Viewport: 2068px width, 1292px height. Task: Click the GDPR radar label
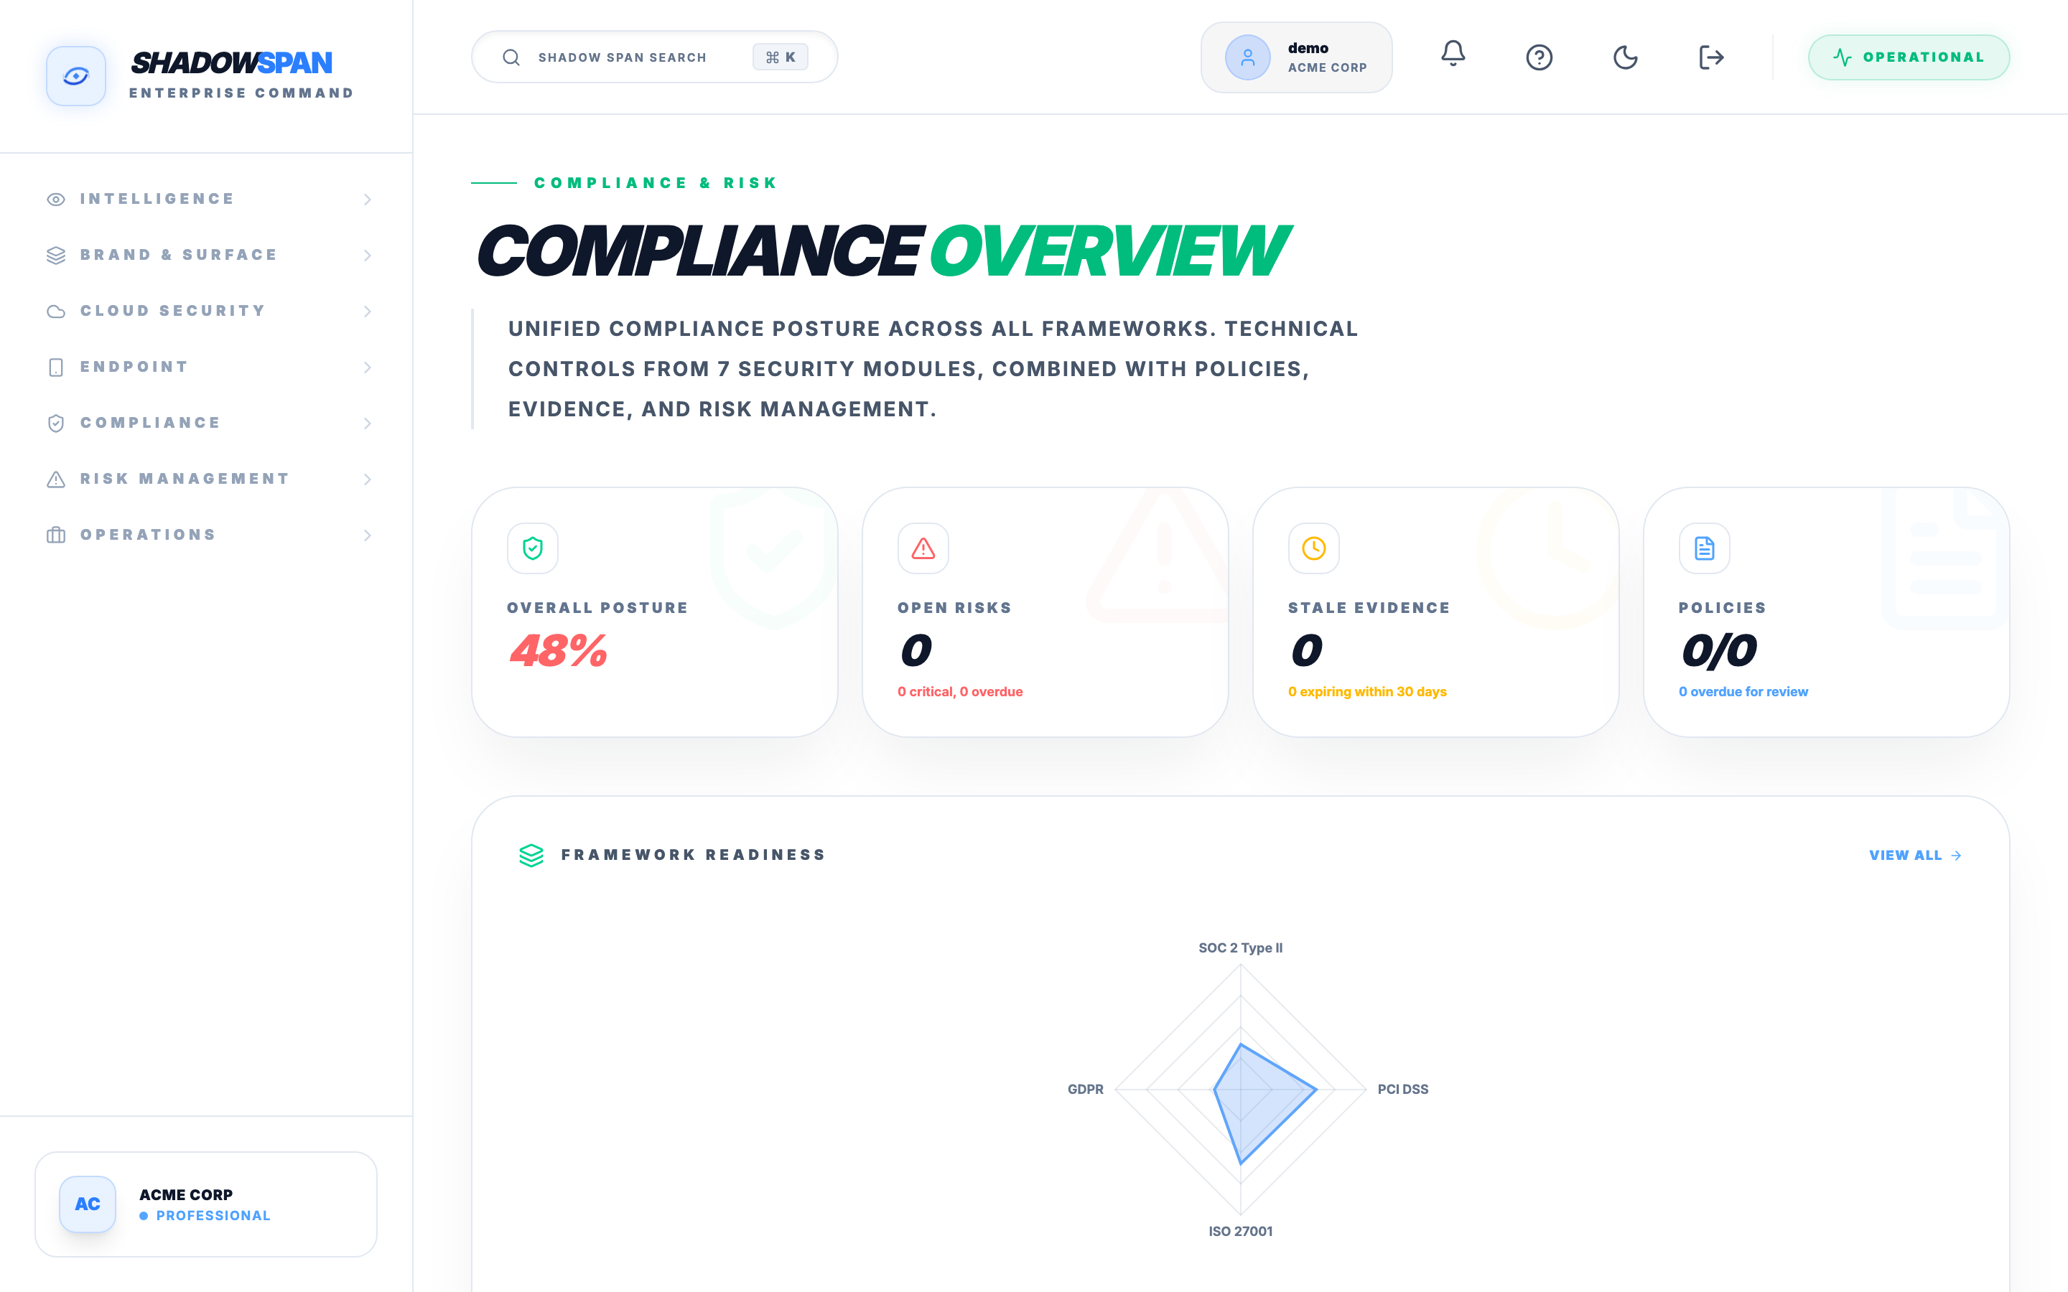[x=1085, y=1089]
